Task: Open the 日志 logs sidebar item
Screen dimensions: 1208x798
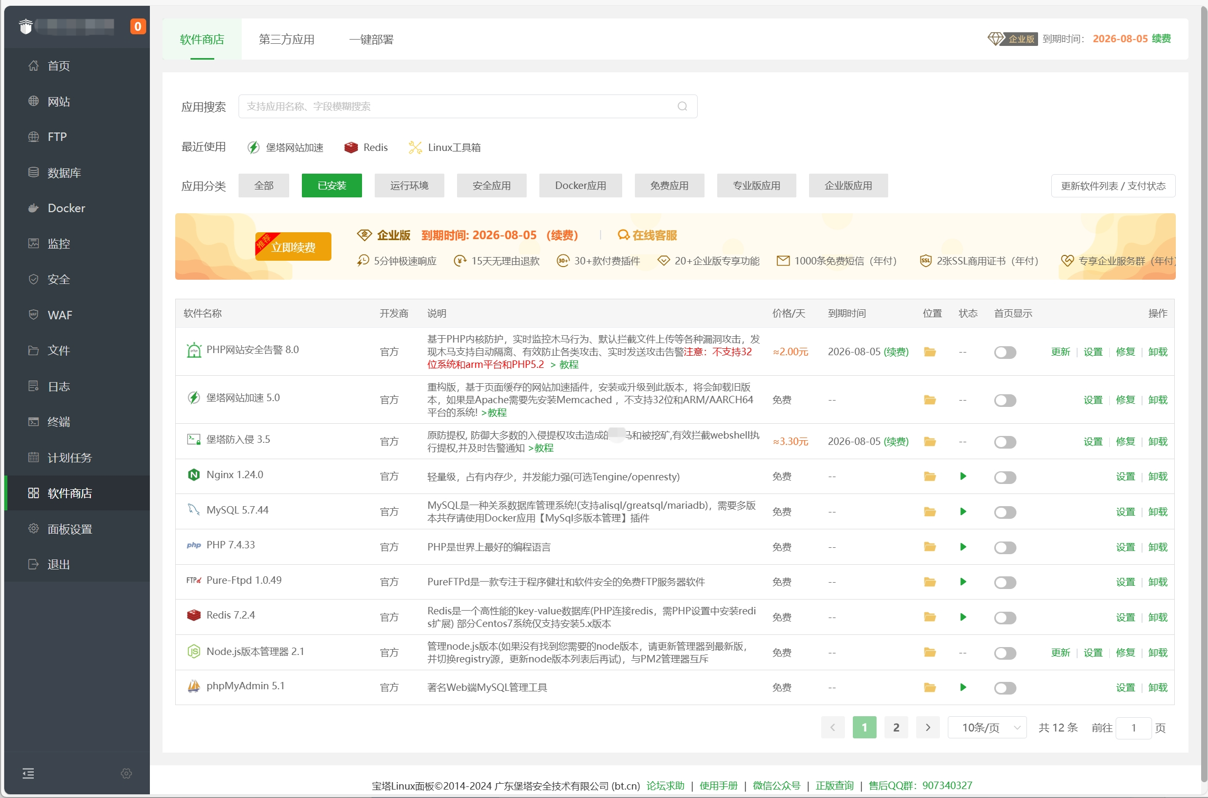Action: (x=77, y=386)
